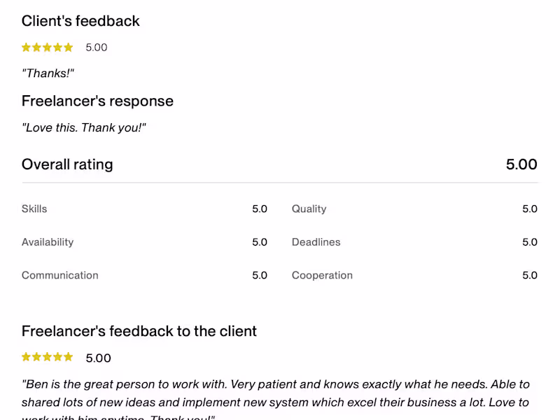Viewport: 560px width, 420px height.
Task: Click the Overall rating label
Action: point(67,164)
